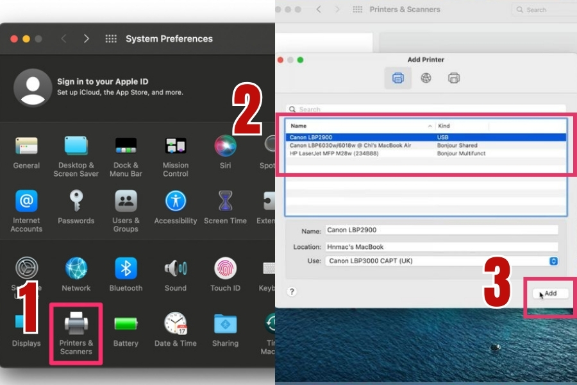This screenshot has width=577, height=385.
Task: Select the Default printer tab
Action: pos(397,78)
